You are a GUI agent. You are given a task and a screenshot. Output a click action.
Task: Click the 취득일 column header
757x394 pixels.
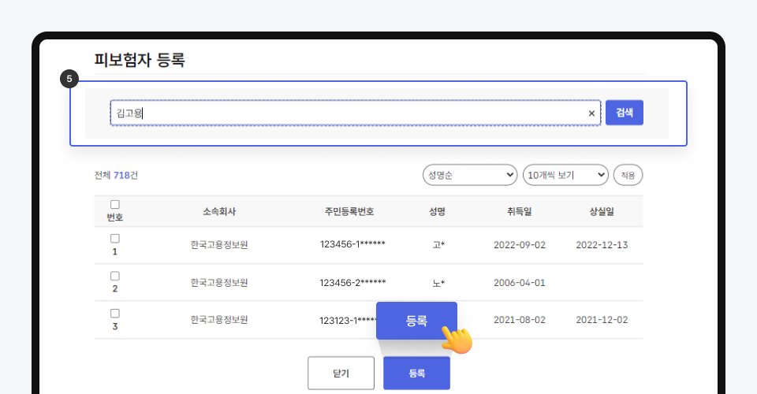pyautogui.click(x=519, y=211)
